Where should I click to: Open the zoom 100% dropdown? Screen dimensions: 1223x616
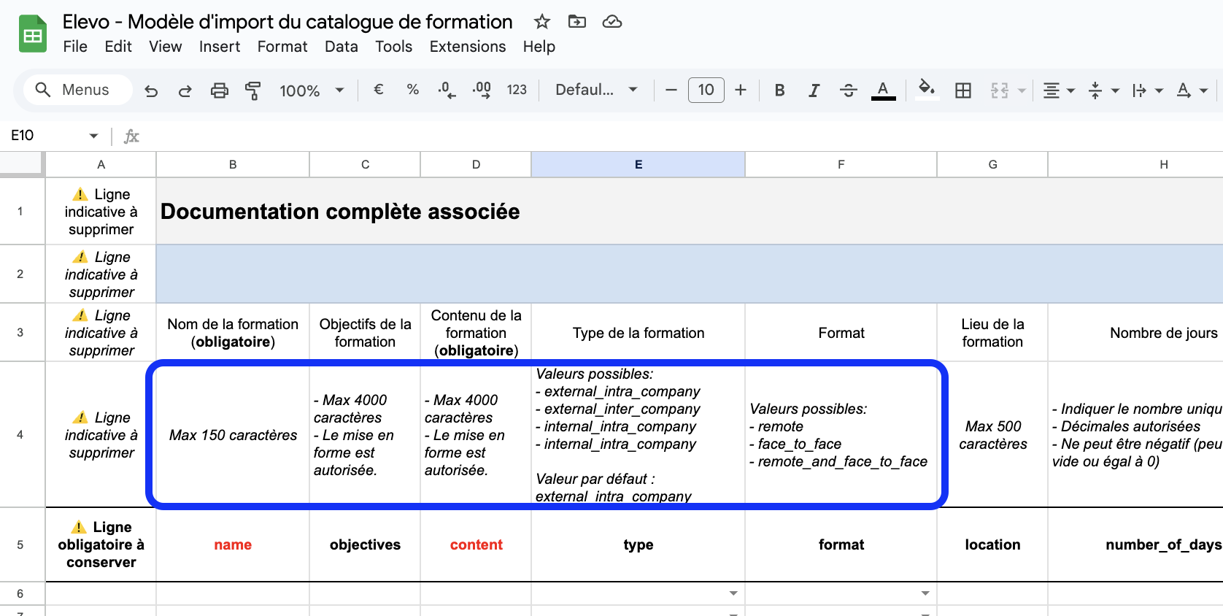click(x=311, y=91)
